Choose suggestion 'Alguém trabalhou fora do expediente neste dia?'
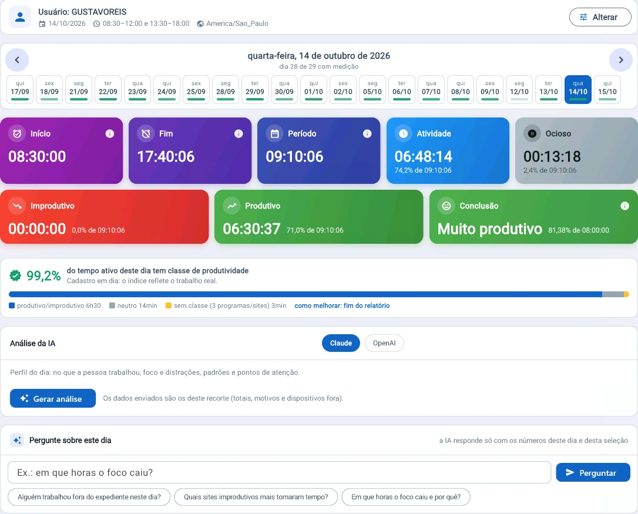 click(89, 497)
